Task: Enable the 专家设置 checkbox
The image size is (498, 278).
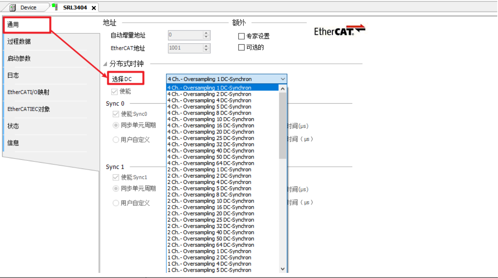Action: 241,36
